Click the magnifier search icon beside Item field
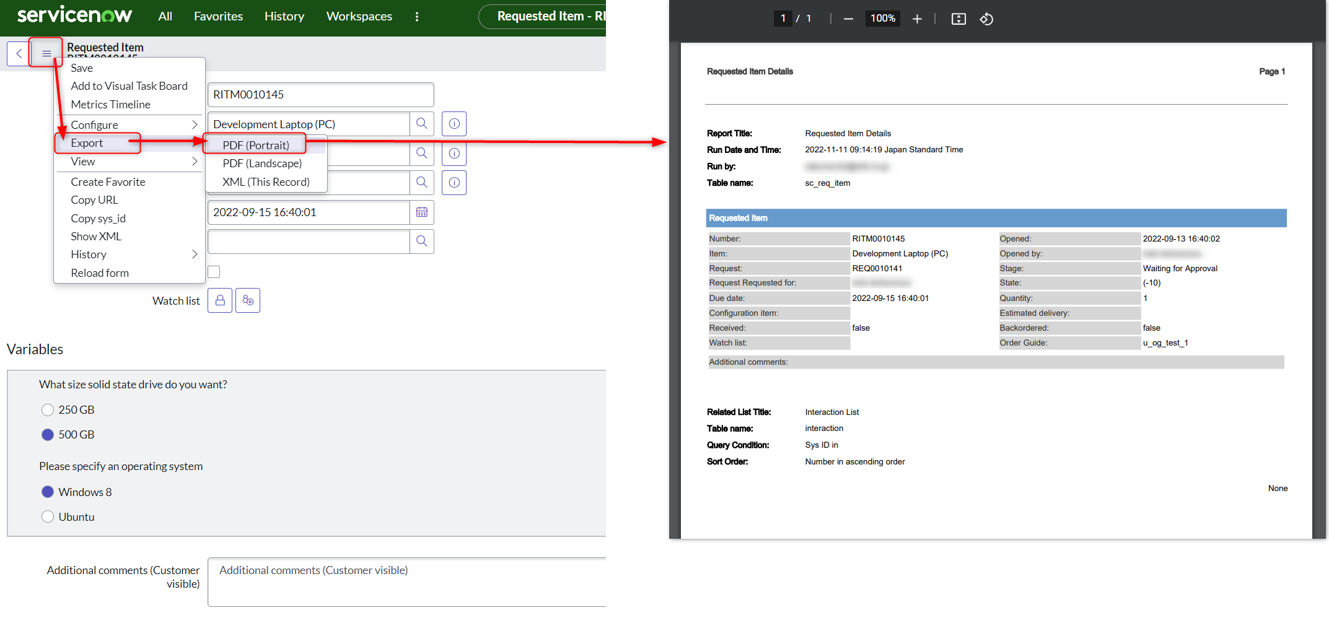Screen dimensions: 1329x623 pyautogui.click(x=422, y=123)
